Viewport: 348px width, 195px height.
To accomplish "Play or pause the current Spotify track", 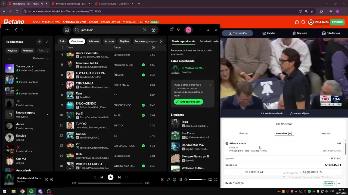I will click(x=110, y=177).
